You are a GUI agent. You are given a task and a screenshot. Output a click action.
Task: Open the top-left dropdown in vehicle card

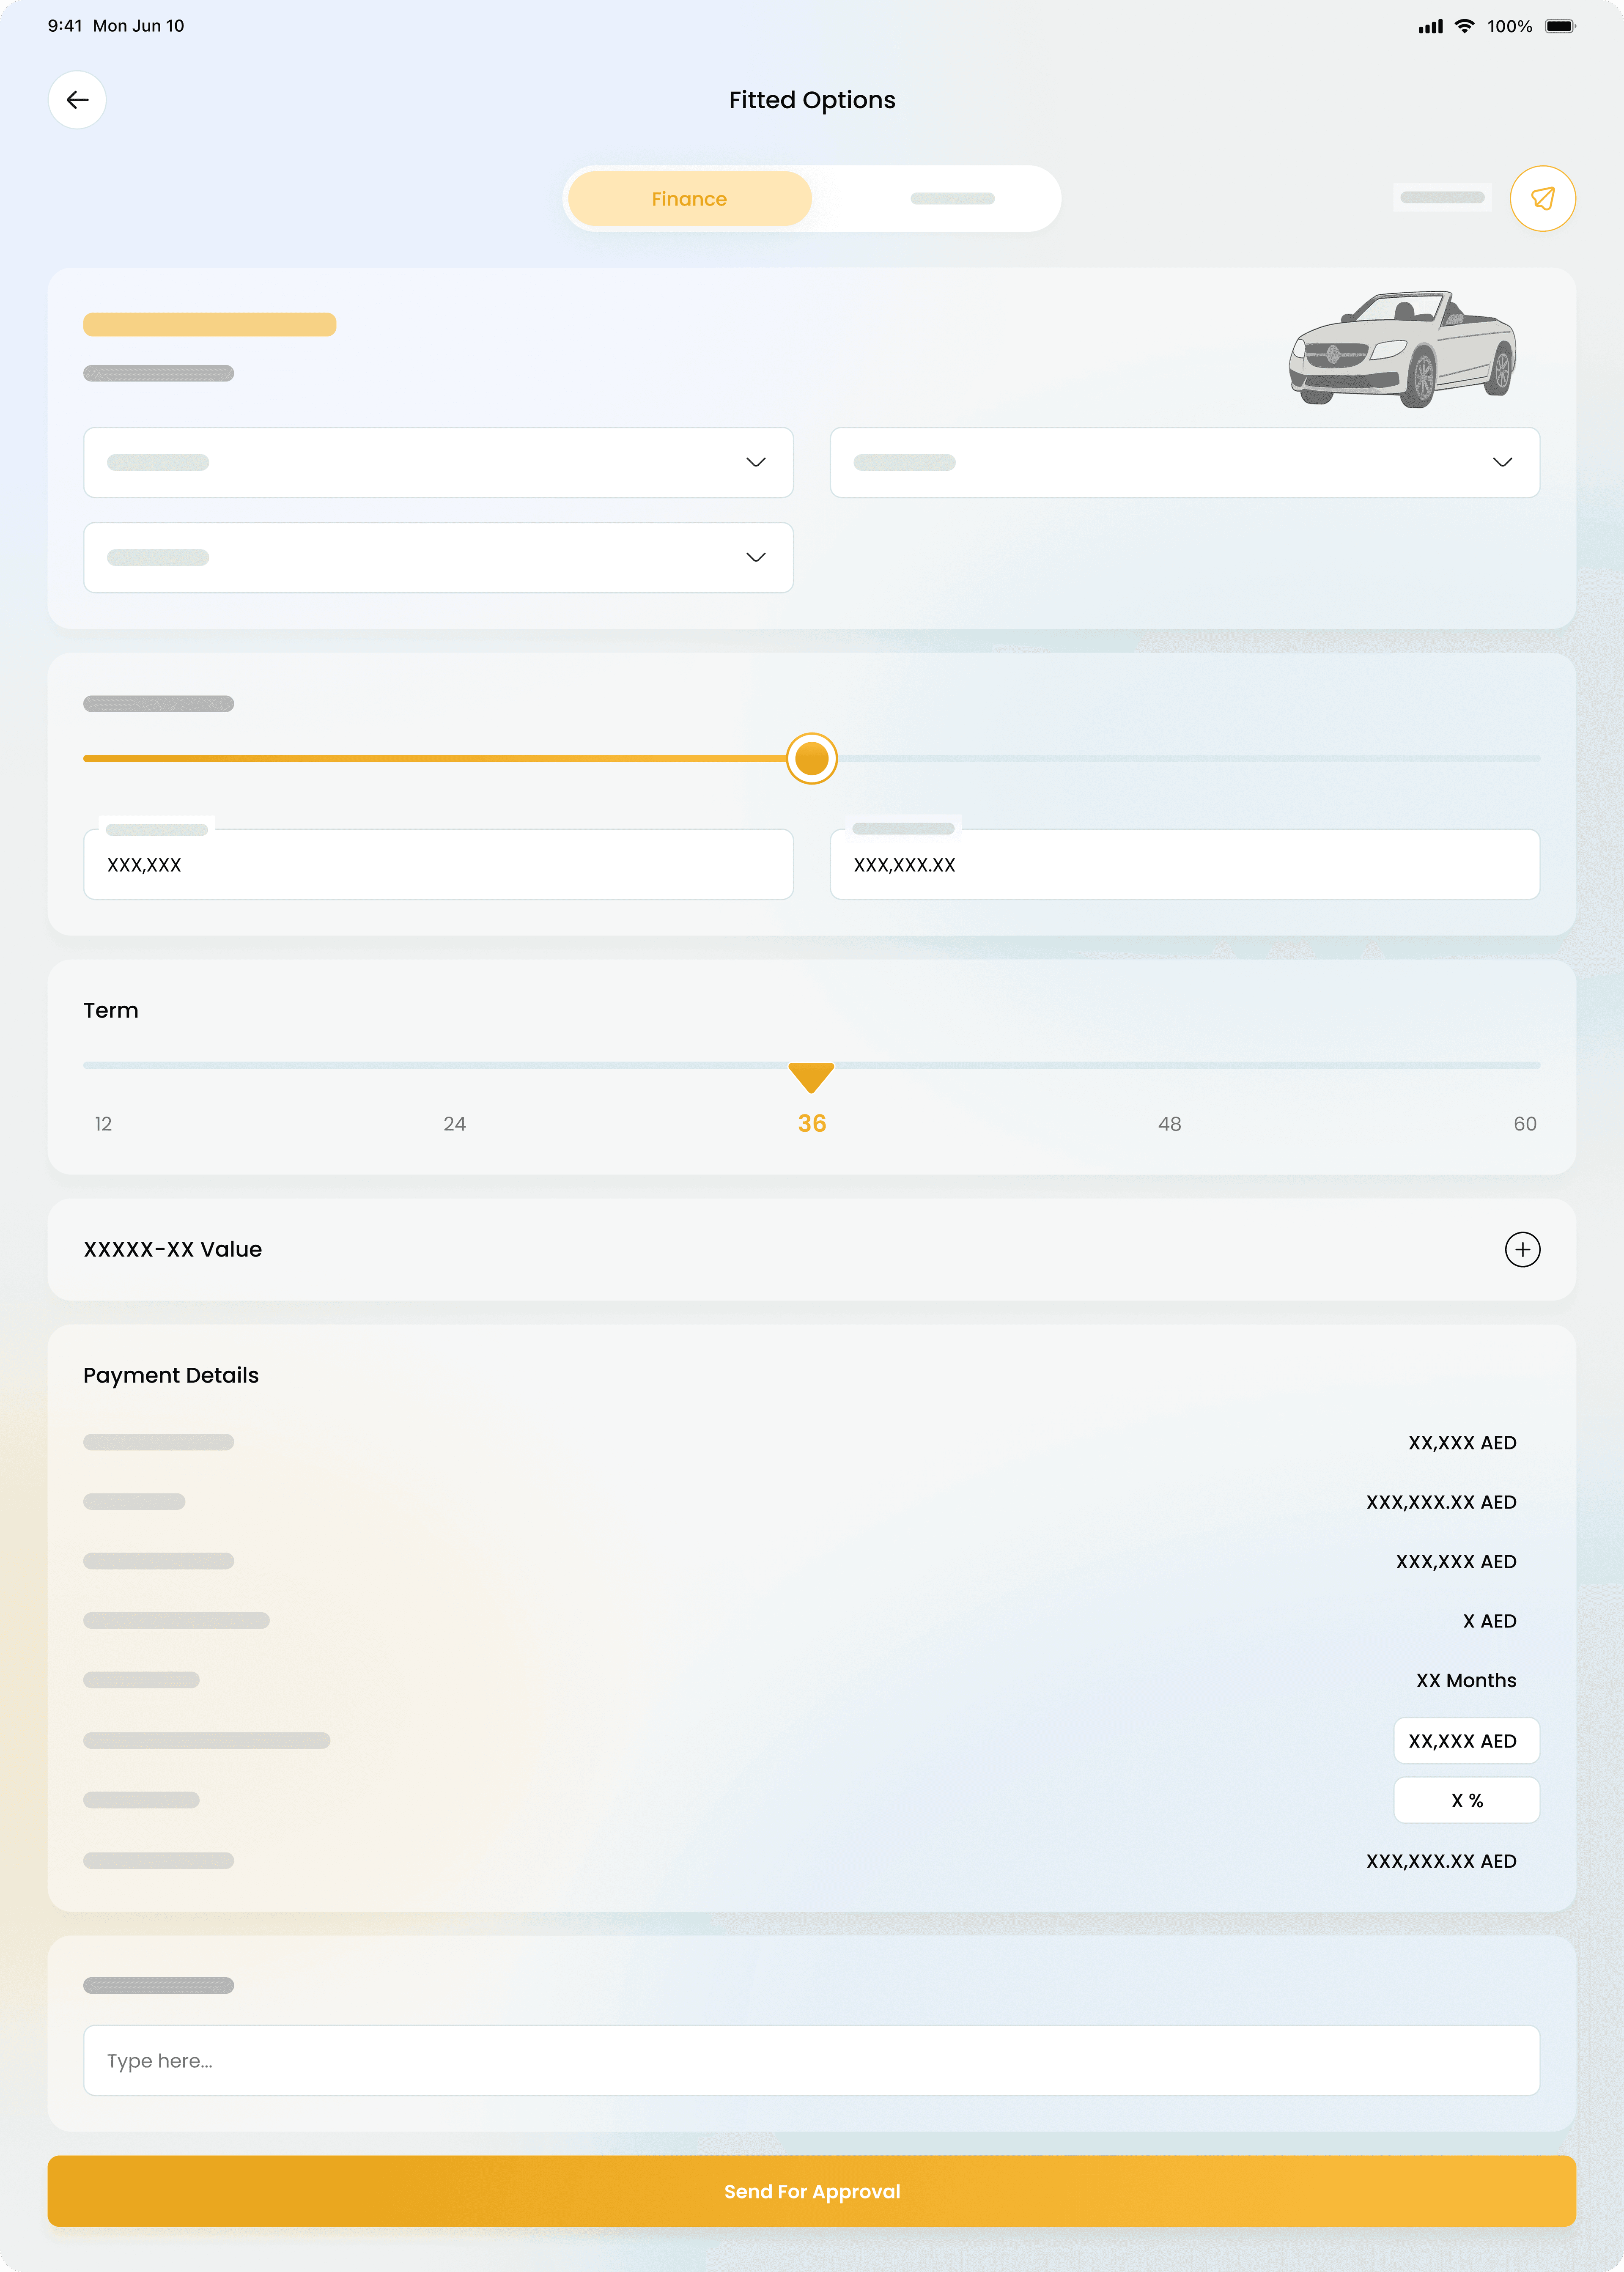tap(438, 462)
